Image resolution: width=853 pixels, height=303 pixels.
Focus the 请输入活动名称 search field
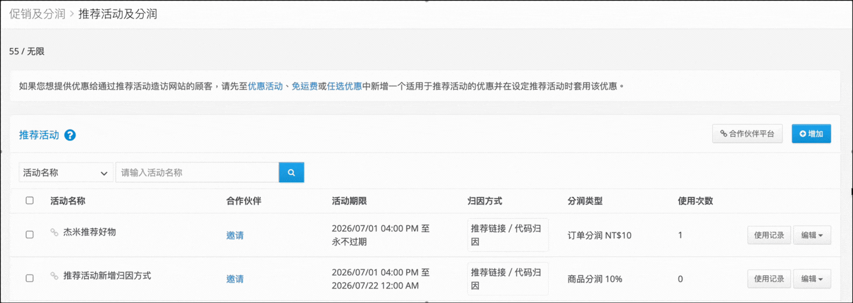(x=197, y=172)
